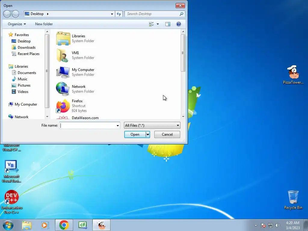Select Embarcadero Dev-C++ desktop shortcut

point(12,202)
